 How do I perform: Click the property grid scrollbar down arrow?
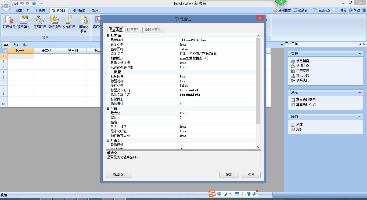258,147
